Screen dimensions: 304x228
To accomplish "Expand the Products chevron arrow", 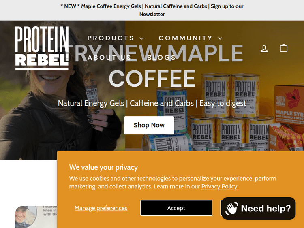I will point(142,38).
